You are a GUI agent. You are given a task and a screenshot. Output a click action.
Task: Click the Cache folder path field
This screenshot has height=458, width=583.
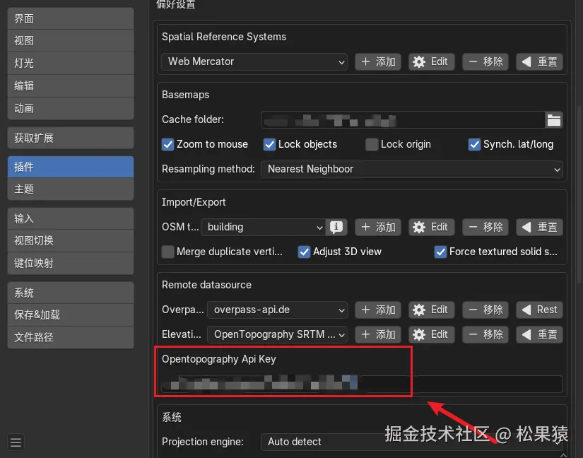coord(403,120)
